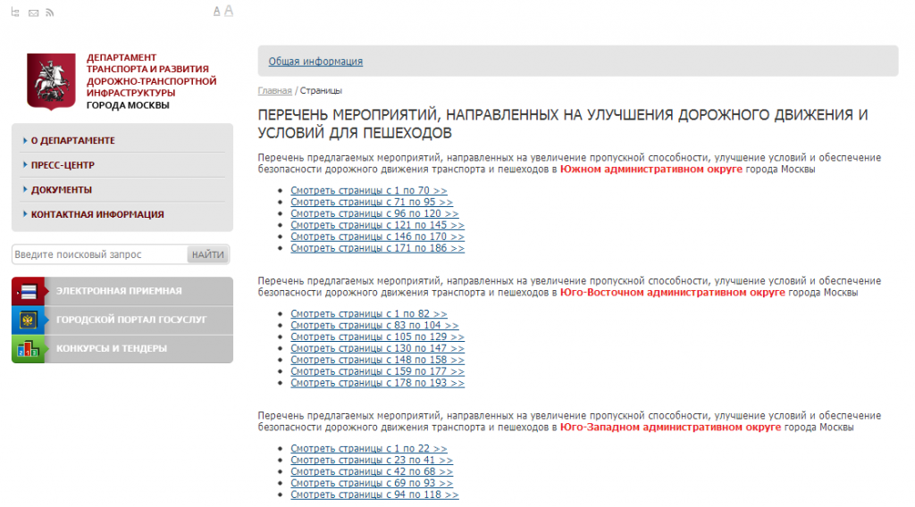
Task: Expand the О департаменте menu arrow
Action: coord(25,140)
